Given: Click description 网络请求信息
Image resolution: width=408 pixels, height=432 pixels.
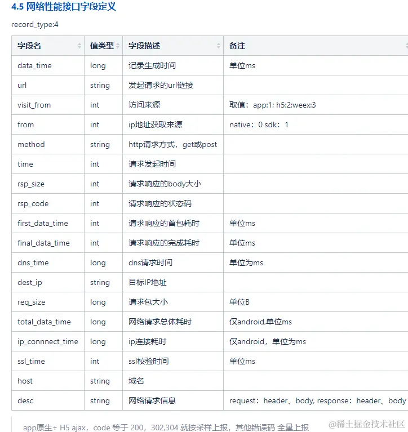Looking at the screenshot, I should [x=152, y=400].
